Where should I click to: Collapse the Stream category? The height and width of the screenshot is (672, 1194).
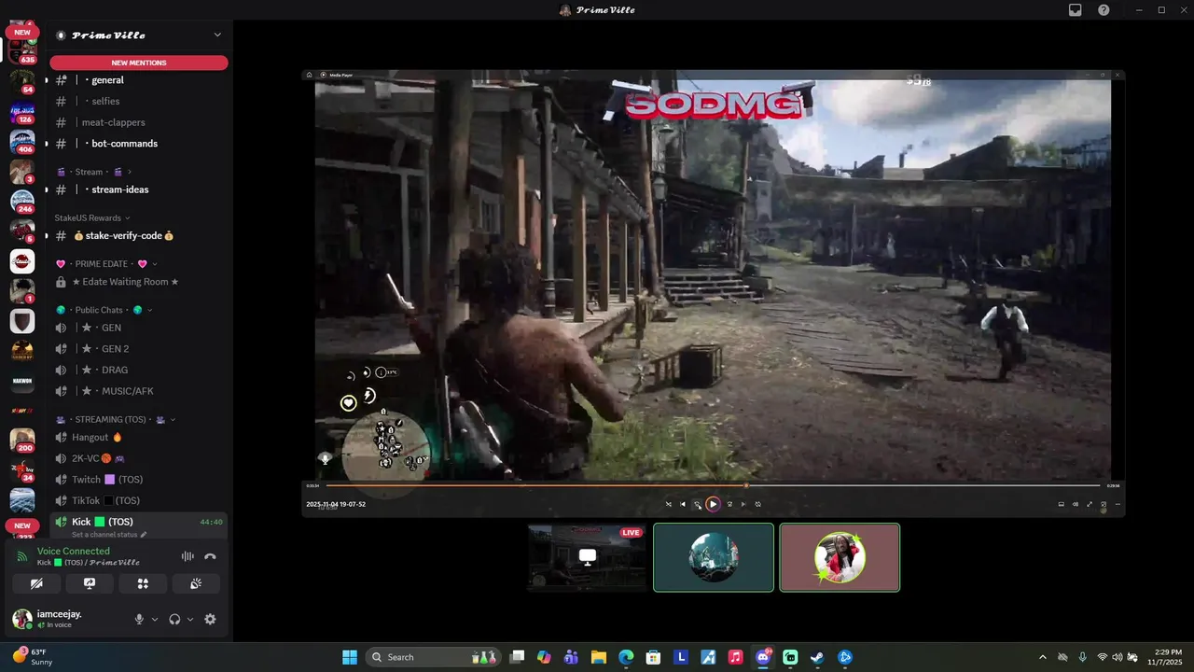93,172
